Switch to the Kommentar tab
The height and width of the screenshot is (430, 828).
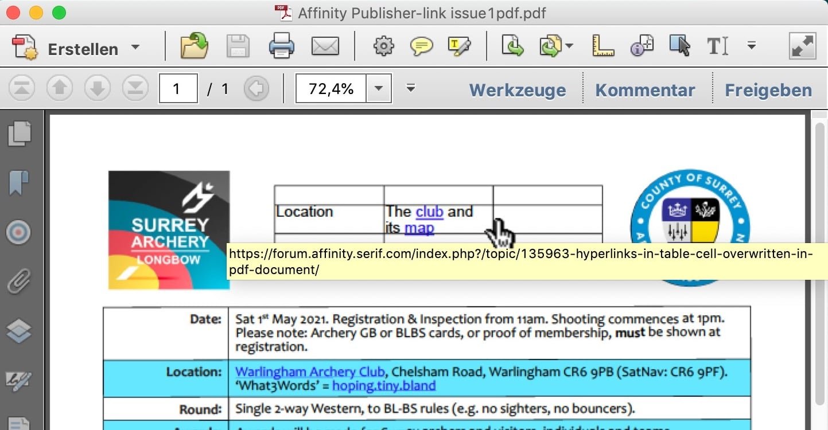point(645,89)
